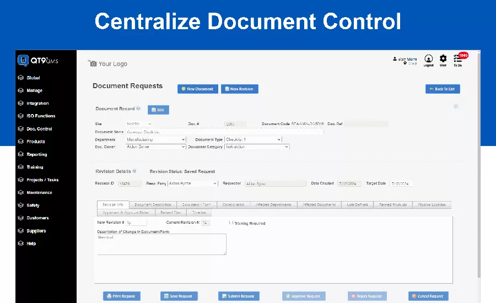
Task: Click the Doc. Ref input field
Action: coord(366,124)
